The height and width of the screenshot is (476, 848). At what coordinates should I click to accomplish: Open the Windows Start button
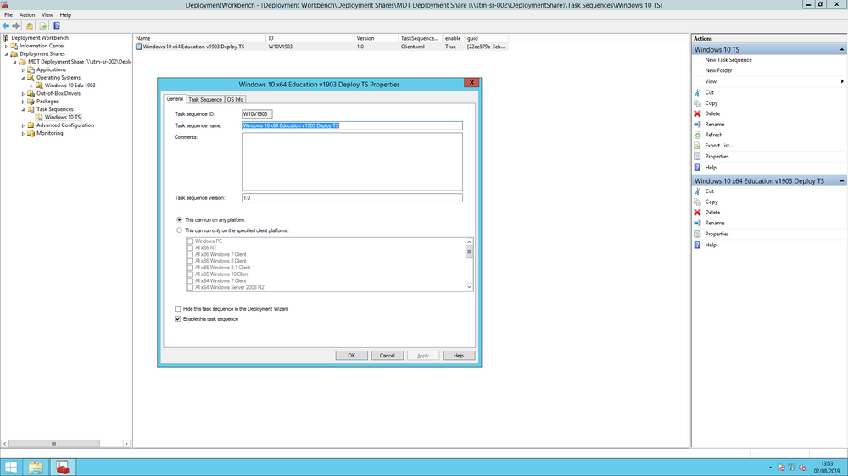click(11, 468)
